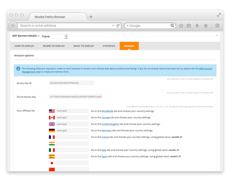
Task: Click the global value 'aate07-21' text
Action: (x=175, y=156)
